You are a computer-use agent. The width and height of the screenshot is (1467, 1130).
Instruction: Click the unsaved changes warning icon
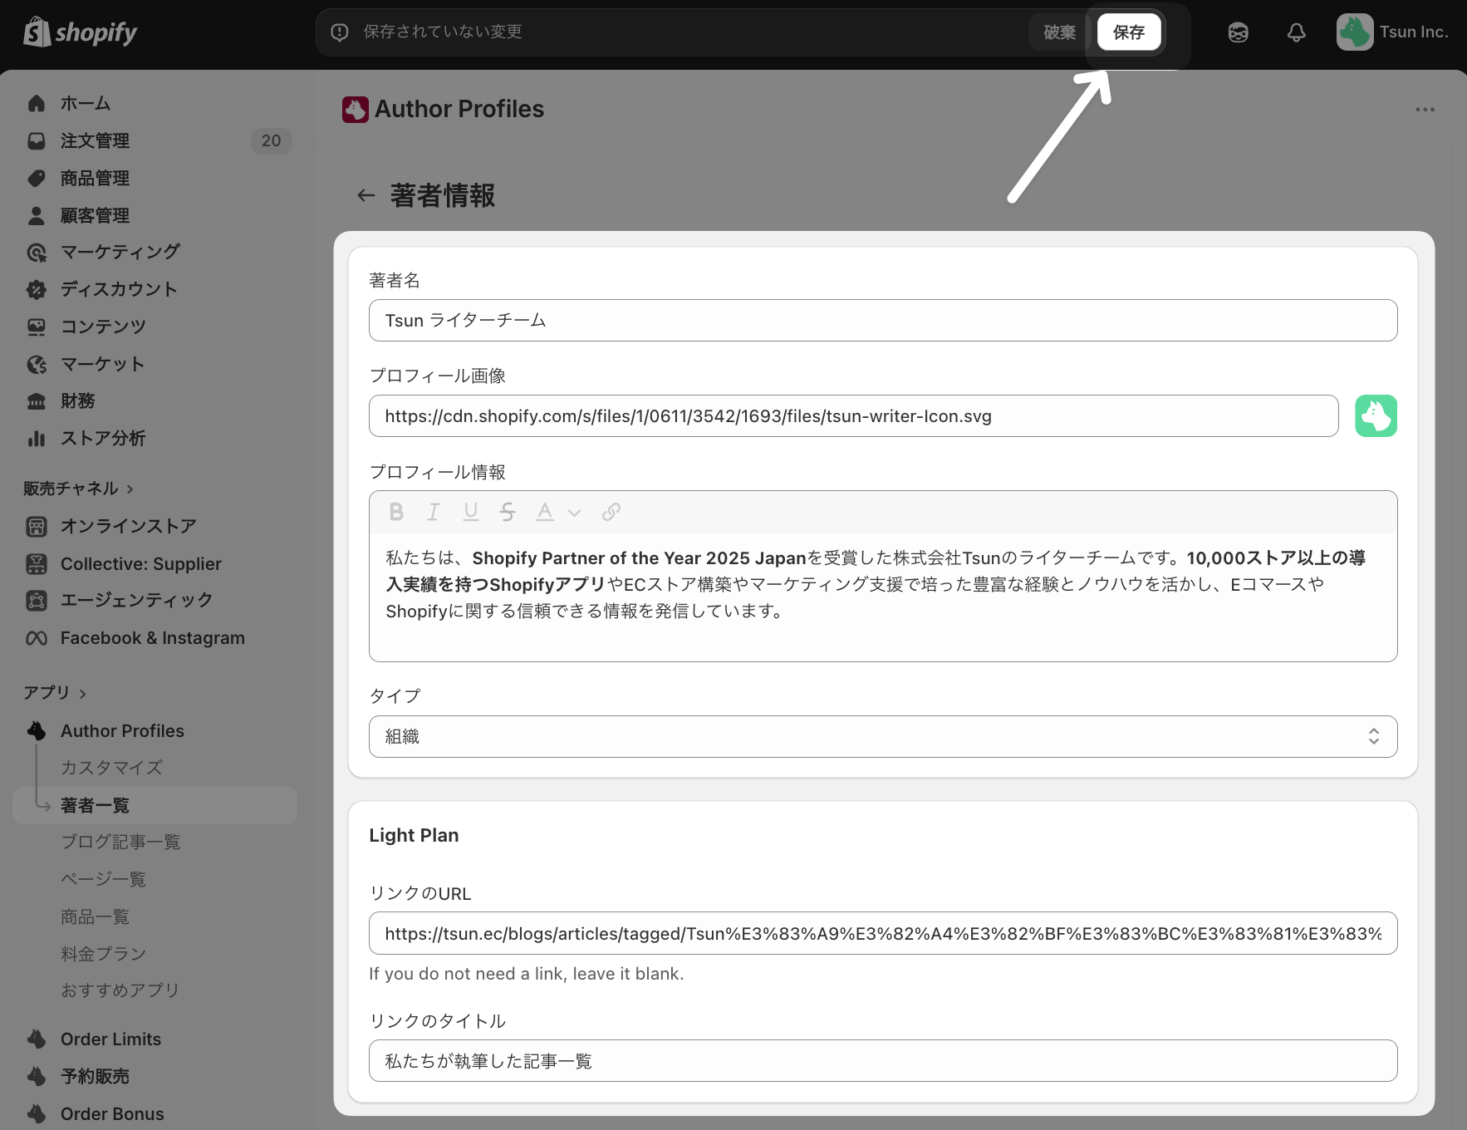[339, 32]
